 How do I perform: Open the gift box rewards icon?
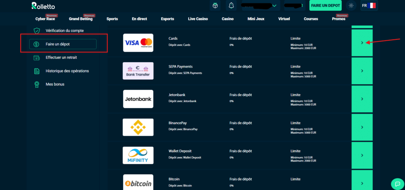click(x=215, y=6)
